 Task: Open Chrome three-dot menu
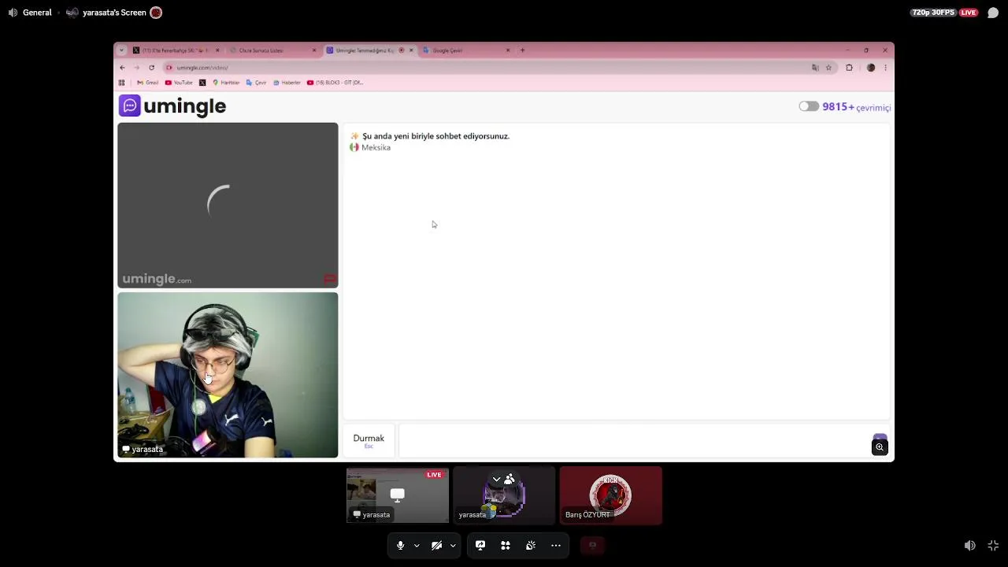click(885, 68)
